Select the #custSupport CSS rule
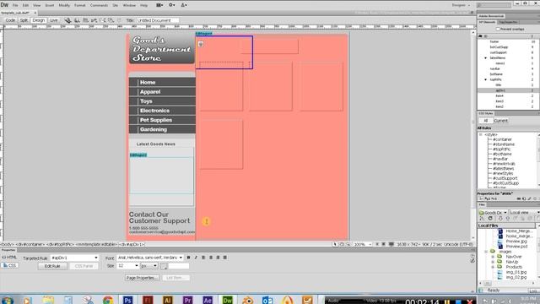 pyautogui.click(x=505, y=178)
